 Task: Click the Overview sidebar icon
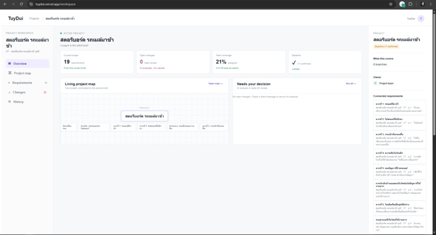[9, 64]
